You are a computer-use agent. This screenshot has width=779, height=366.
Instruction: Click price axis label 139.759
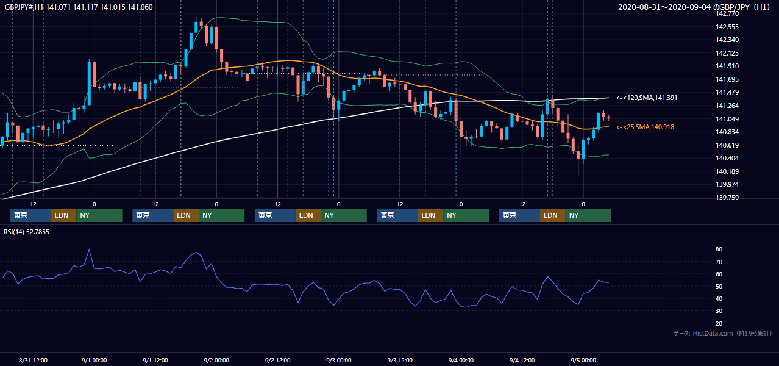[728, 198]
